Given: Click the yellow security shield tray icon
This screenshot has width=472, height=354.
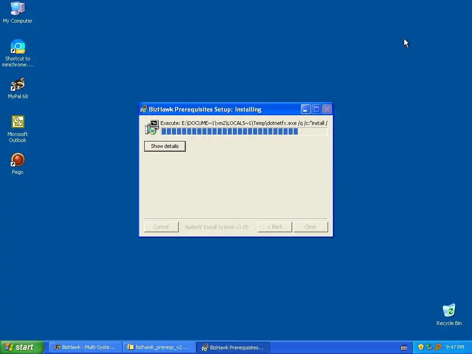Looking at the screenshot, I should point(421,347).
